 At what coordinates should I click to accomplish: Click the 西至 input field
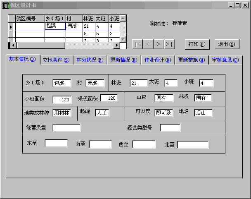coord(144,144)
